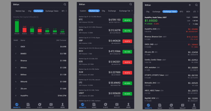This screenshot has height=111, width=211.
Task: Click the tall green Bithumb chart bar
Action: click(17, 27)
